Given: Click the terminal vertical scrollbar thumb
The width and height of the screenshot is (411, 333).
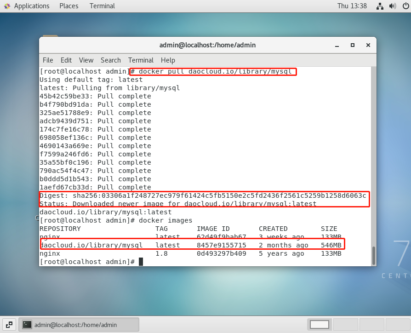Looking at the screenshot, I should click(373, 256).
